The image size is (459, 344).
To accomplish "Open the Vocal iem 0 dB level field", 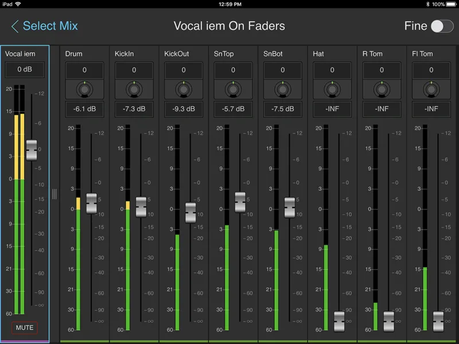I will pos(25,69).
